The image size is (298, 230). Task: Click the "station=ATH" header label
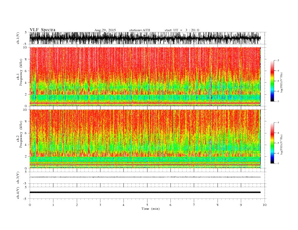140,30
